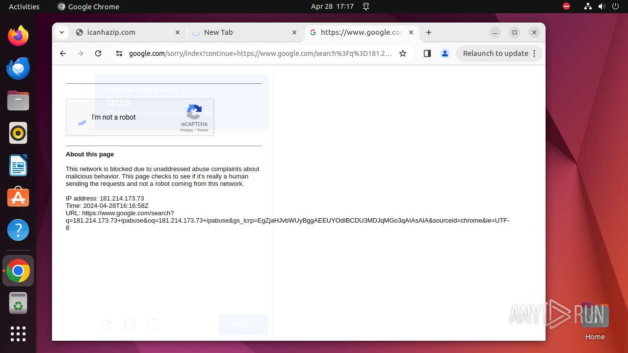Click the address bar URL field
Viewport: 628px width, 353px height.
click(261, 53)
